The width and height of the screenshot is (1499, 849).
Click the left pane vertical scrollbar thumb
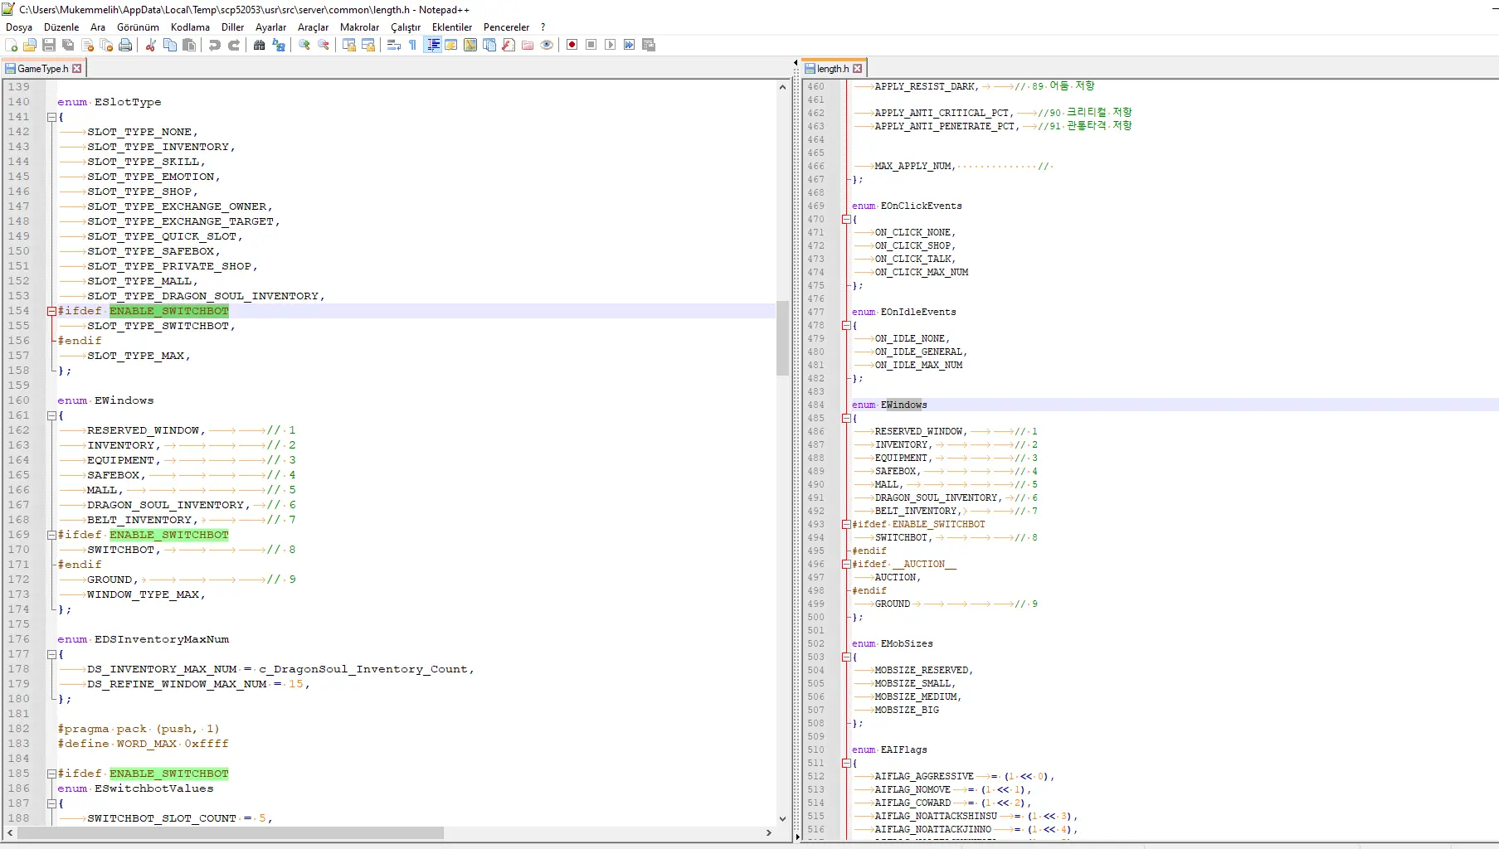pos(782,338)
